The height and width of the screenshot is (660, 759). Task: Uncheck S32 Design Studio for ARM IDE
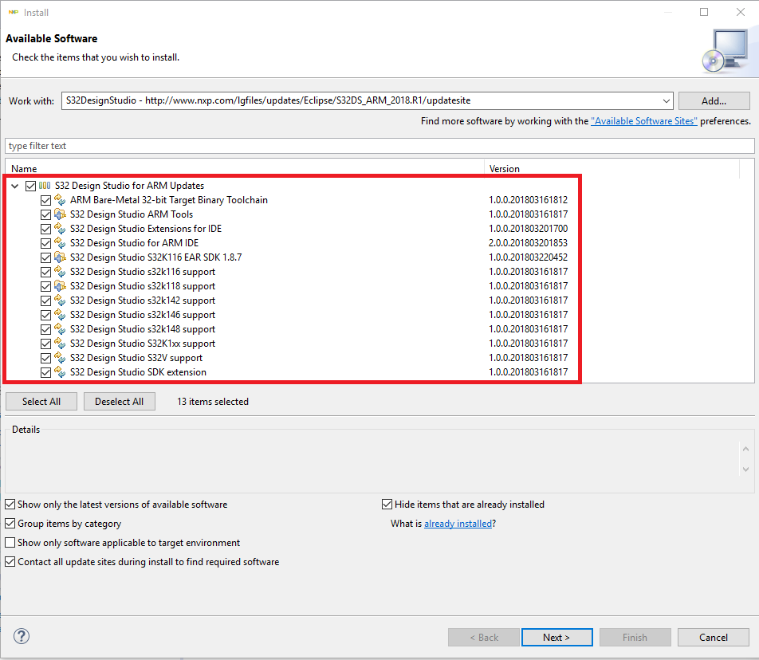pyautogui.click(x=45, y=243)
